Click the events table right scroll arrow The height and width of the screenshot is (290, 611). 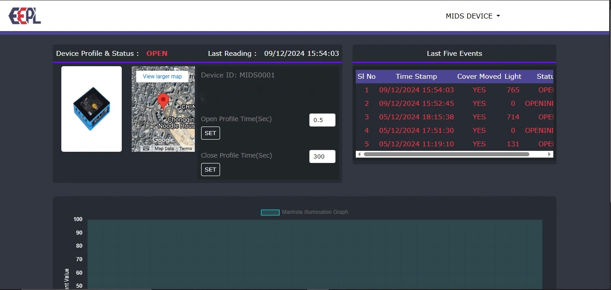[x=549, y=154]
